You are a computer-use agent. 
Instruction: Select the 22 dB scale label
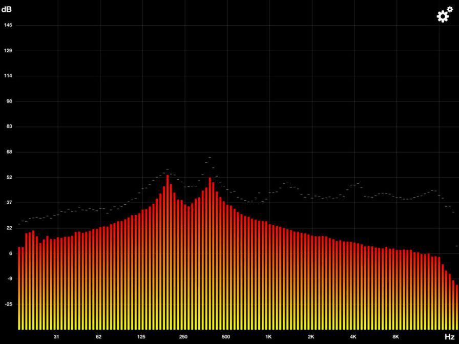(8, 228)
